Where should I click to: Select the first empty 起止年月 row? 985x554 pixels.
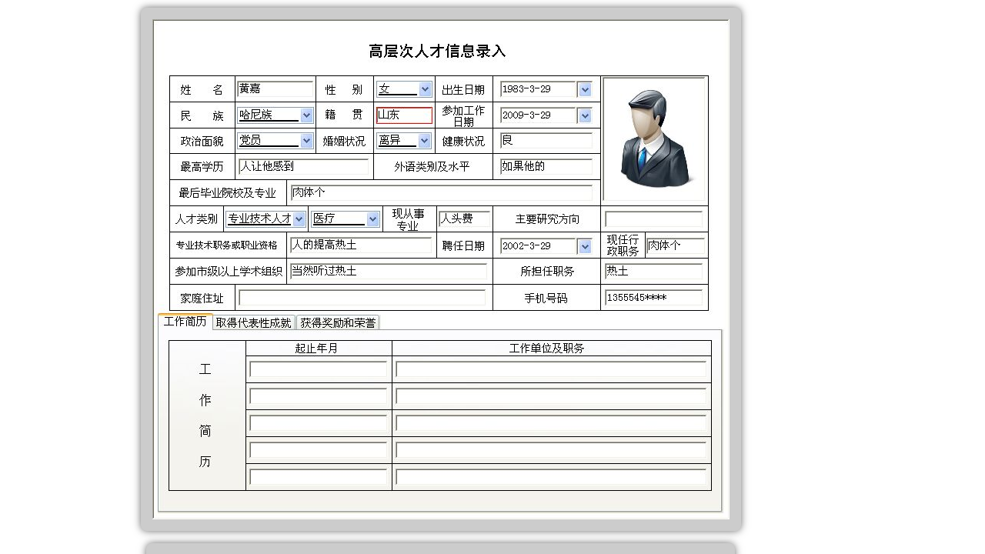point(318,369)
